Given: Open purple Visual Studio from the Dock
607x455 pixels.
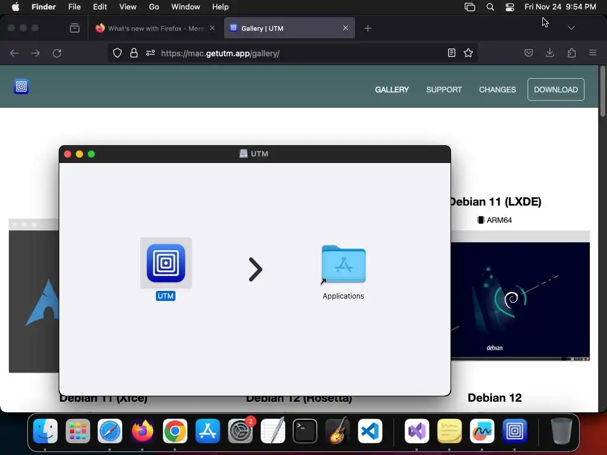Looking at the screenshot, I should (x=417, y=431).
